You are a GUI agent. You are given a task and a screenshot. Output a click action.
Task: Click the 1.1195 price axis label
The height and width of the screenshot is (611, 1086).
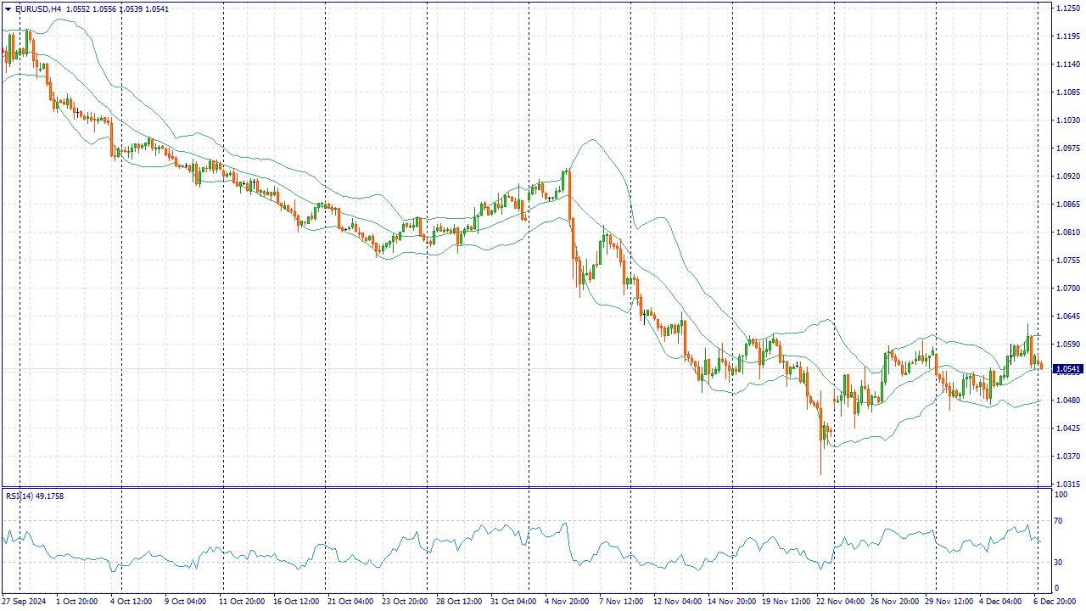[1067, 36]
